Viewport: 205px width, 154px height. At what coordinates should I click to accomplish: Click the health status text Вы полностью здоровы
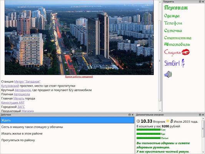pos(163,145)
